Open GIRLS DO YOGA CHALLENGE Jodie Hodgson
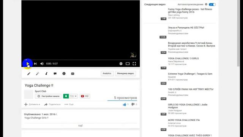 point(188,106)
